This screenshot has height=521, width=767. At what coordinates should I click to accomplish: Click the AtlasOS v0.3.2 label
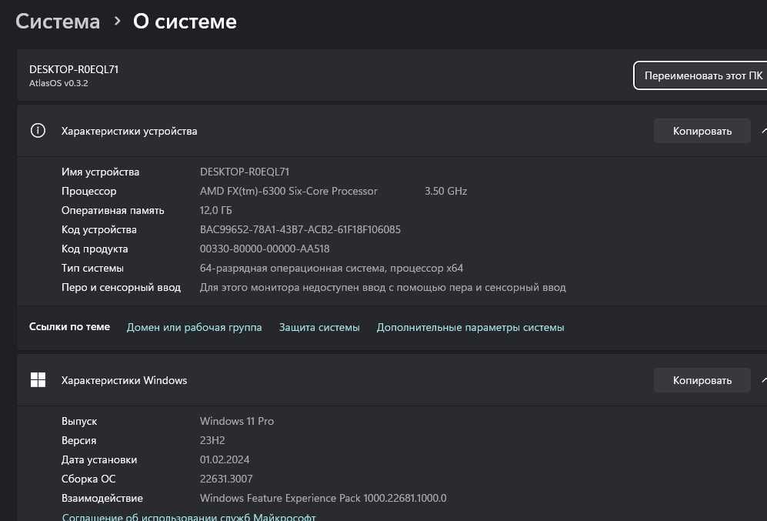[x=58, y=83]
